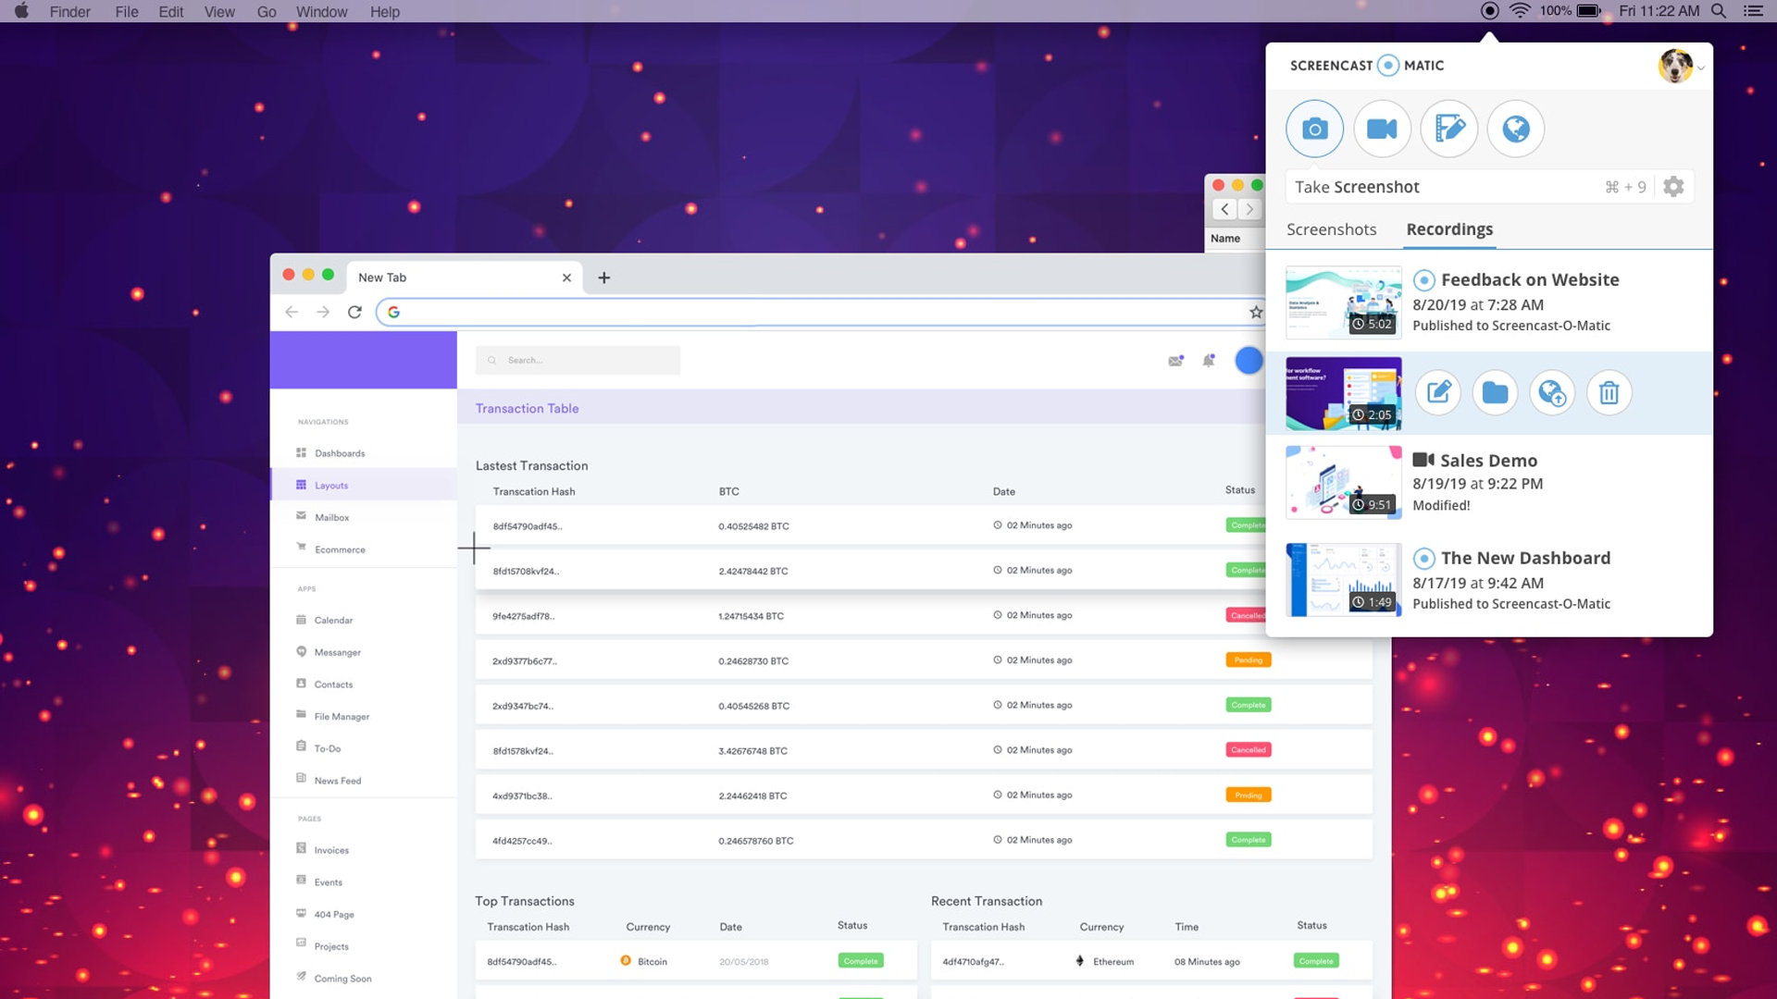1777x999 pixels.
Task: Open the File menu
Action: pos(127,11)
